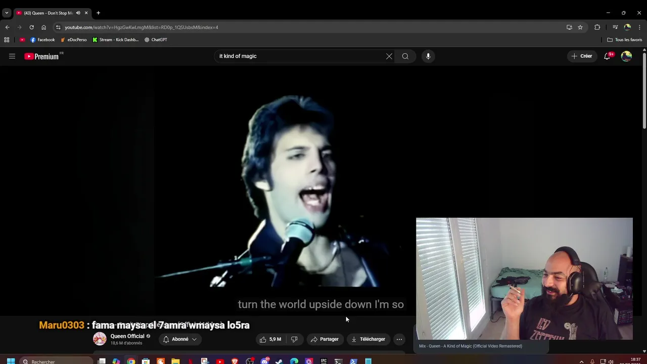Share the video via Partager
This screenshot has height=364, width=647.
click(325, 339)
